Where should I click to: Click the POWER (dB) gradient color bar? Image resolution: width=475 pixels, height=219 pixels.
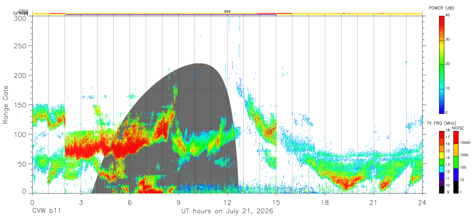[441, 64]
